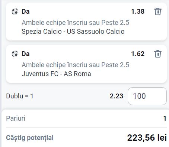The image size is (169, 147).
Task: Click the Dublu = 1 label
Action: [x=20, y=96]
